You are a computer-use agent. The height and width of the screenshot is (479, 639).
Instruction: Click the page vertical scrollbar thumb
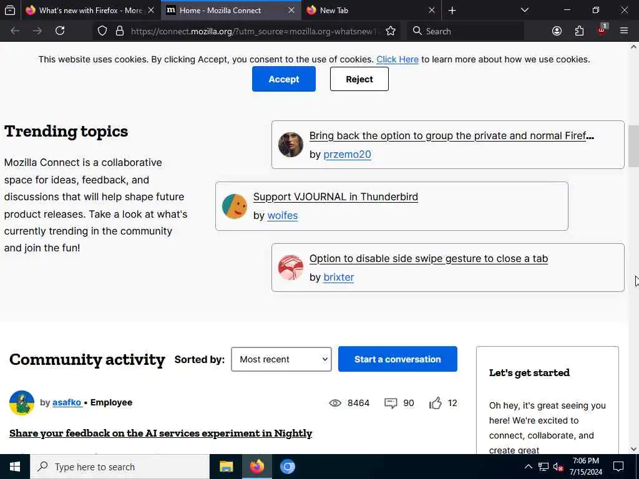tap(634, 147)
